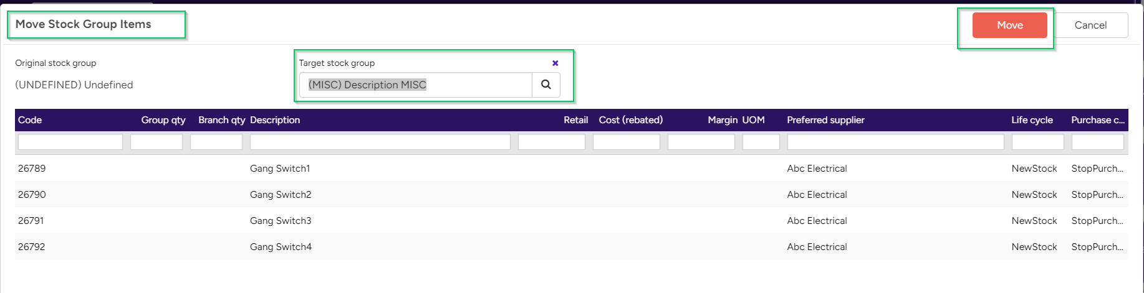Viewport: 1144px width, 293px height.
Task: Click the Move Stock Group Items title
Action: (x=84, y=24)
